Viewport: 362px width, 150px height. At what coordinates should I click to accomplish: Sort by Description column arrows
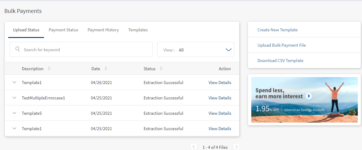click(x=49, y=69)
